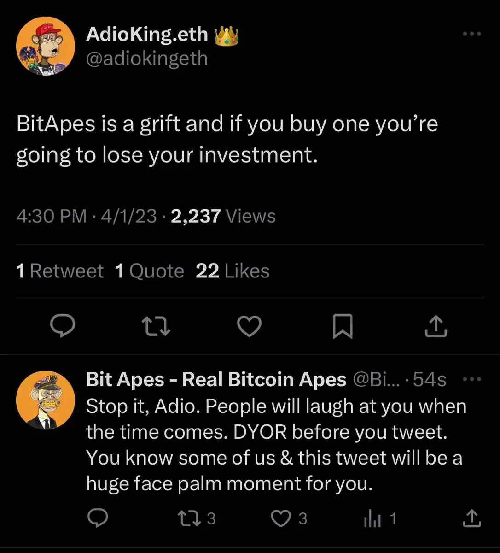This screenshot has width=500, height=553.
Task: Open more options on Bit Apes reply
Action: [472, 379]
